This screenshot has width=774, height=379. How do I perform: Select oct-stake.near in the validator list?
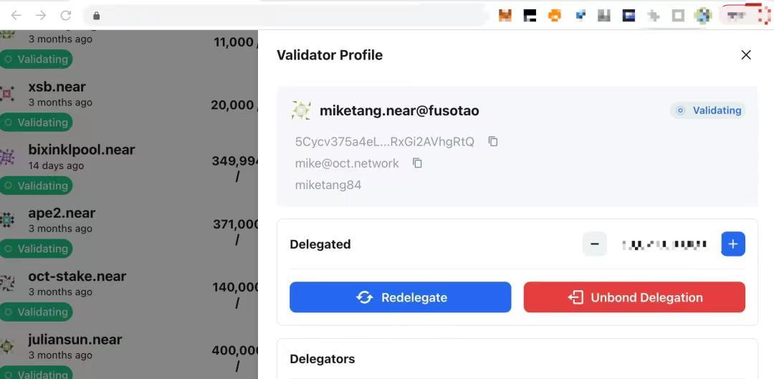(129, 294)
